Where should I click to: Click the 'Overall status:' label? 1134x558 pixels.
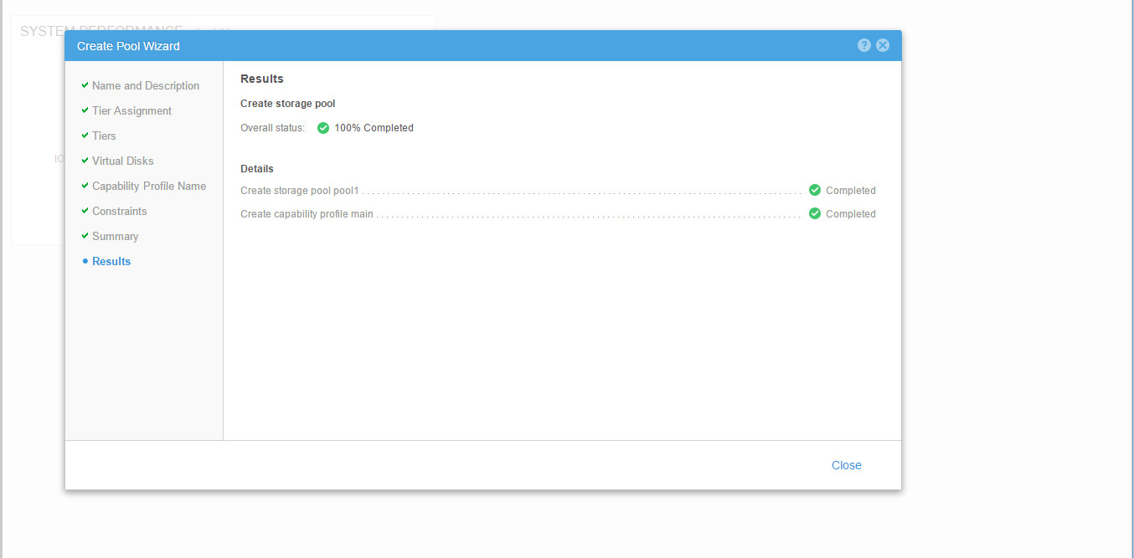(273, 128)
